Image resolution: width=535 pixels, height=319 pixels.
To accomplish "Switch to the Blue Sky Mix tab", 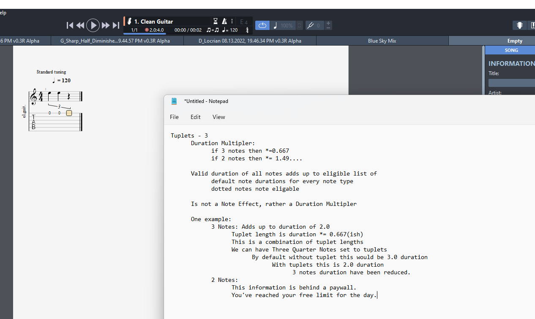I will coord(382,41).
